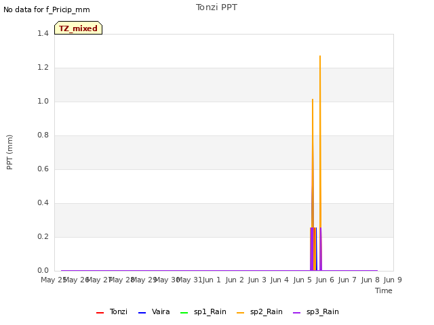The image size is (434, 325).
Task: Click the 0.6 y-axis tick label
Action: pyautogui.click(x=43, y=169)
